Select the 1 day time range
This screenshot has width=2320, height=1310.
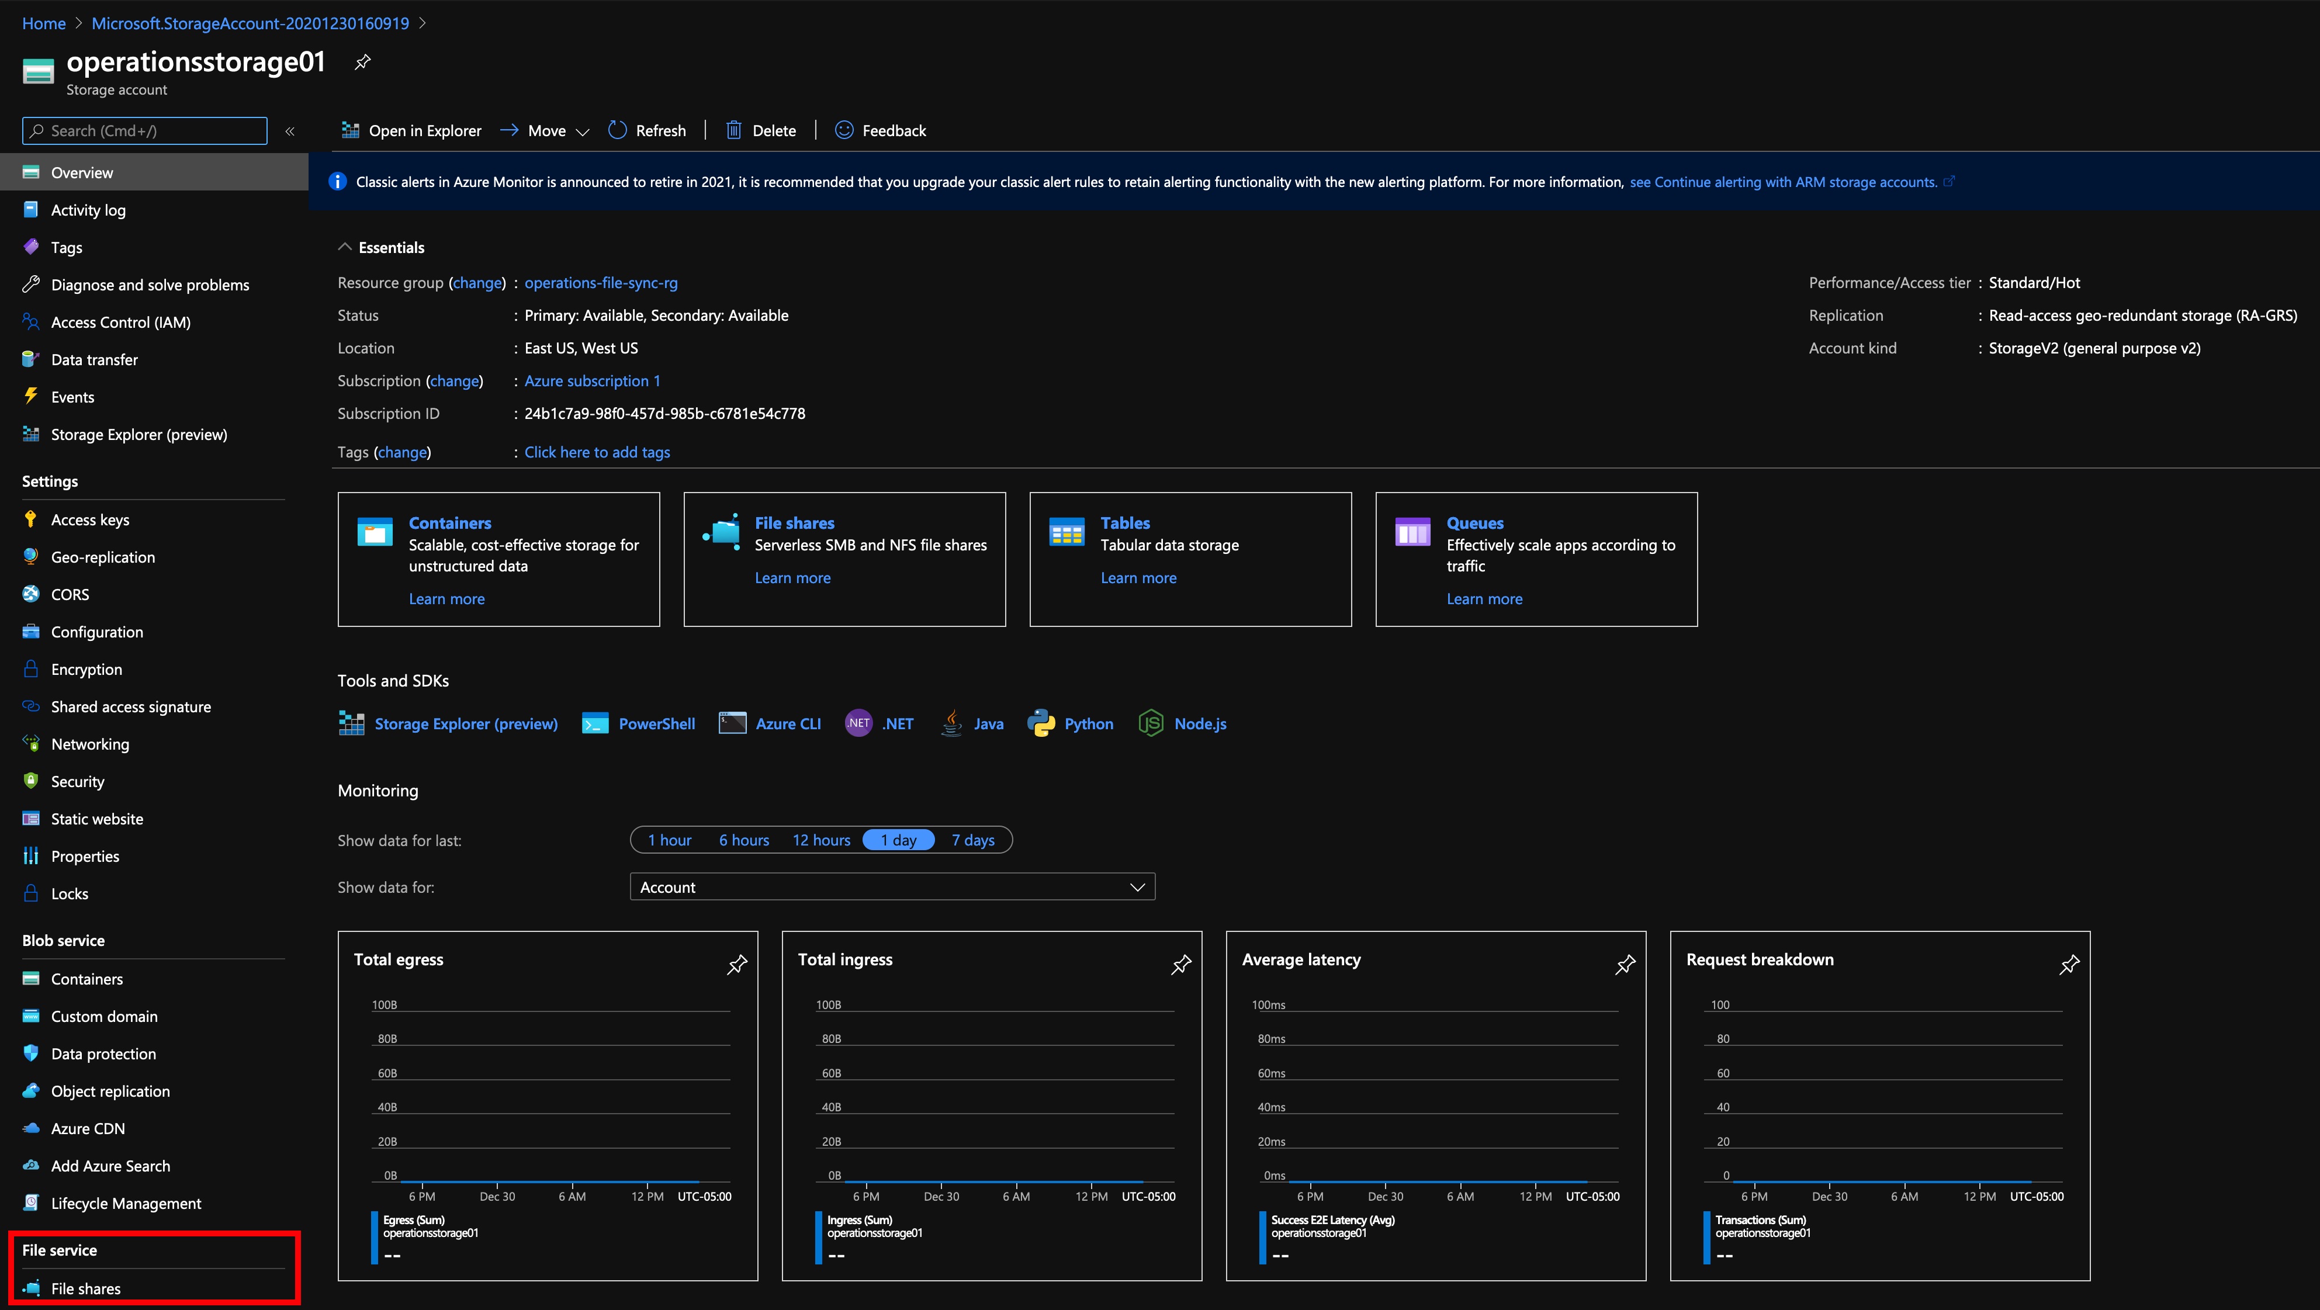pyautogui.click(x=898, y=840)
